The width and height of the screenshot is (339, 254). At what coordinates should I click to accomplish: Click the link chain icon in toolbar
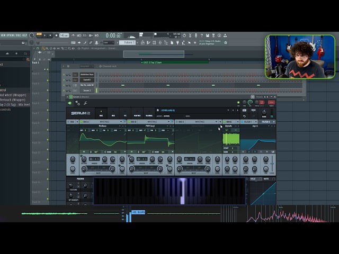(91, 42)
